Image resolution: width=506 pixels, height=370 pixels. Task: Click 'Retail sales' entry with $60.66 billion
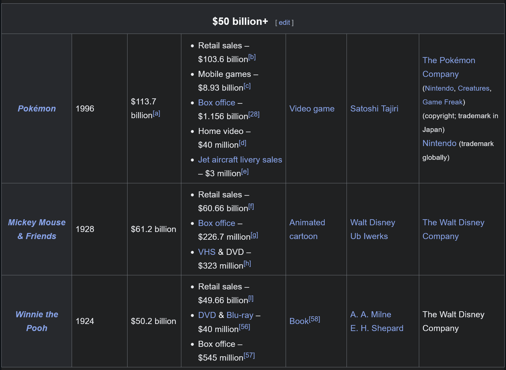pyautogui.click(x=226, y=201)
